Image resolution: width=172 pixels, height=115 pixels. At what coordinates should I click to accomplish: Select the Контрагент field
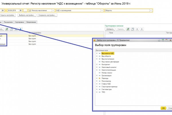pyautogui.click(x=106, y=64)
